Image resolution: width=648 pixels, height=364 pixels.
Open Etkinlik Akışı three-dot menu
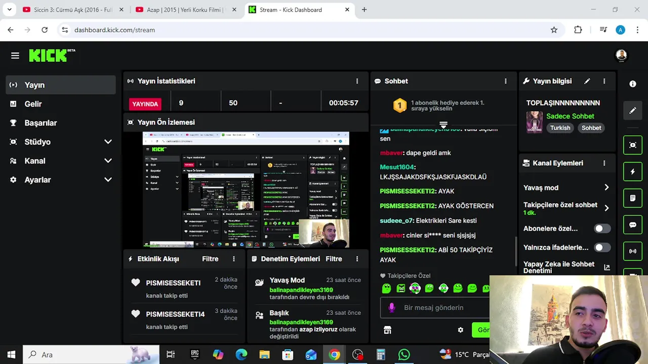tap(234, 259)
